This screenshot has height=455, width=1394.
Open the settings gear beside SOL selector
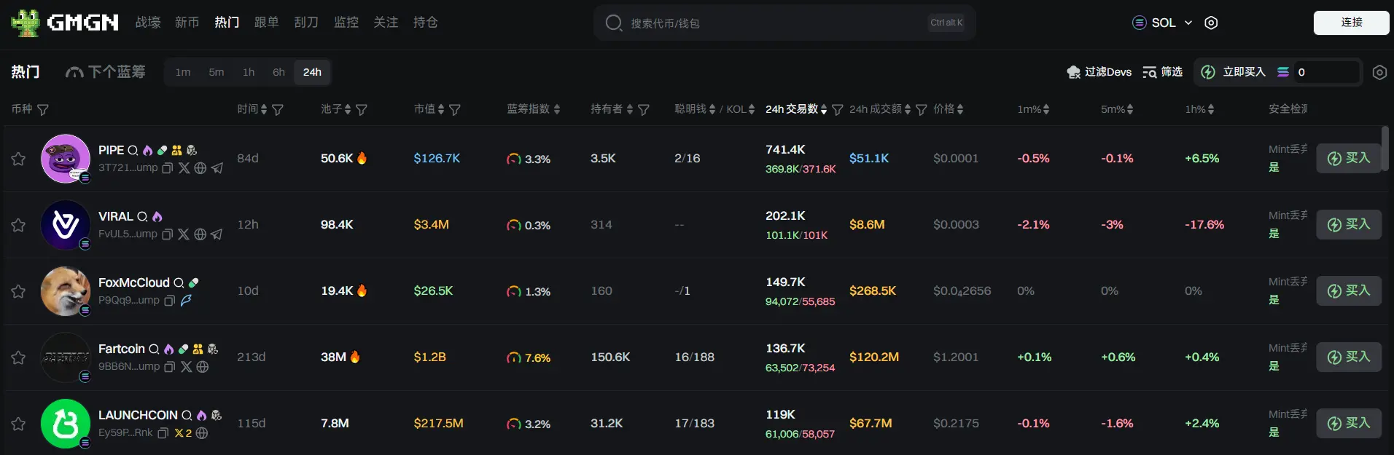[1211, 23]
